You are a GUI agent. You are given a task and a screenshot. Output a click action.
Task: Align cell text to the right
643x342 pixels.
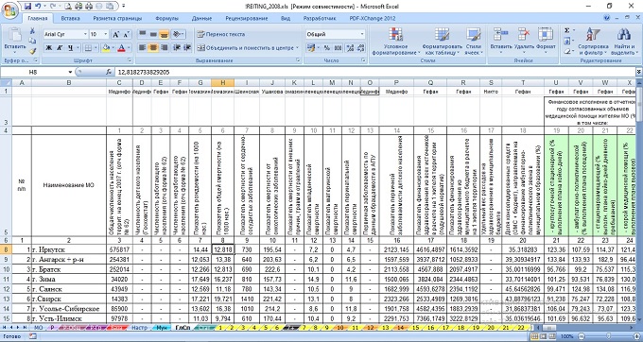[x=164, y=48]
